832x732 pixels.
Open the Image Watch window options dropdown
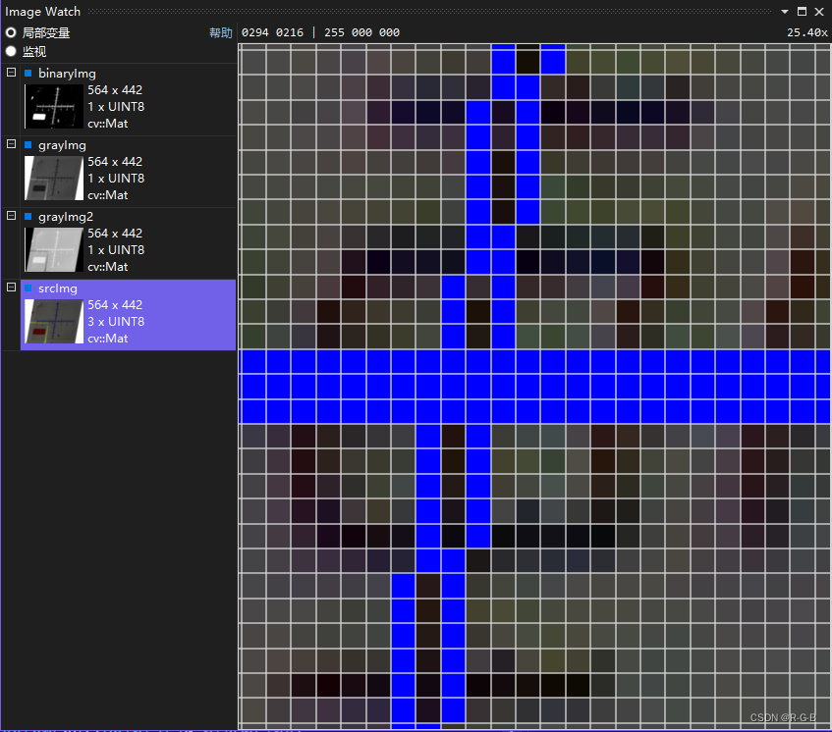[x=785, y=12]
